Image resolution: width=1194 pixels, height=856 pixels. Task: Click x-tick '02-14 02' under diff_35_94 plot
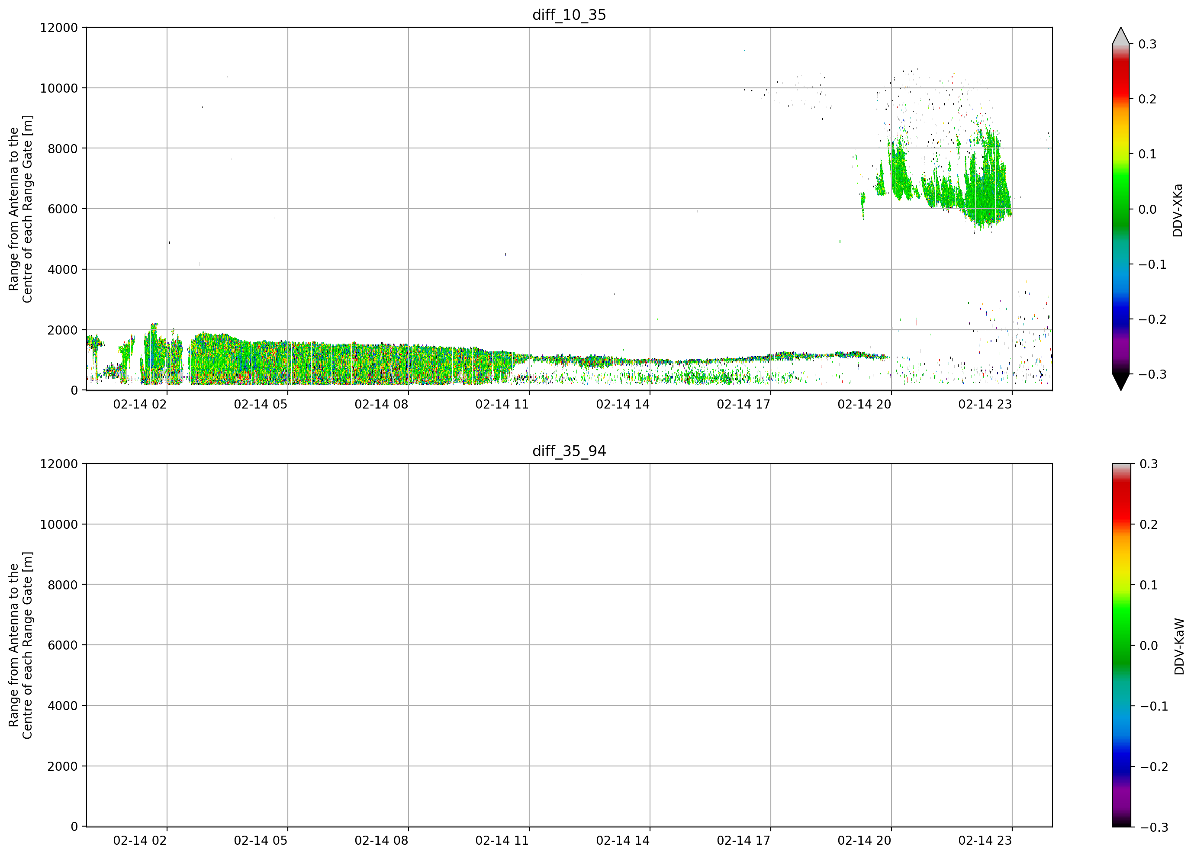tap(140, 841)
